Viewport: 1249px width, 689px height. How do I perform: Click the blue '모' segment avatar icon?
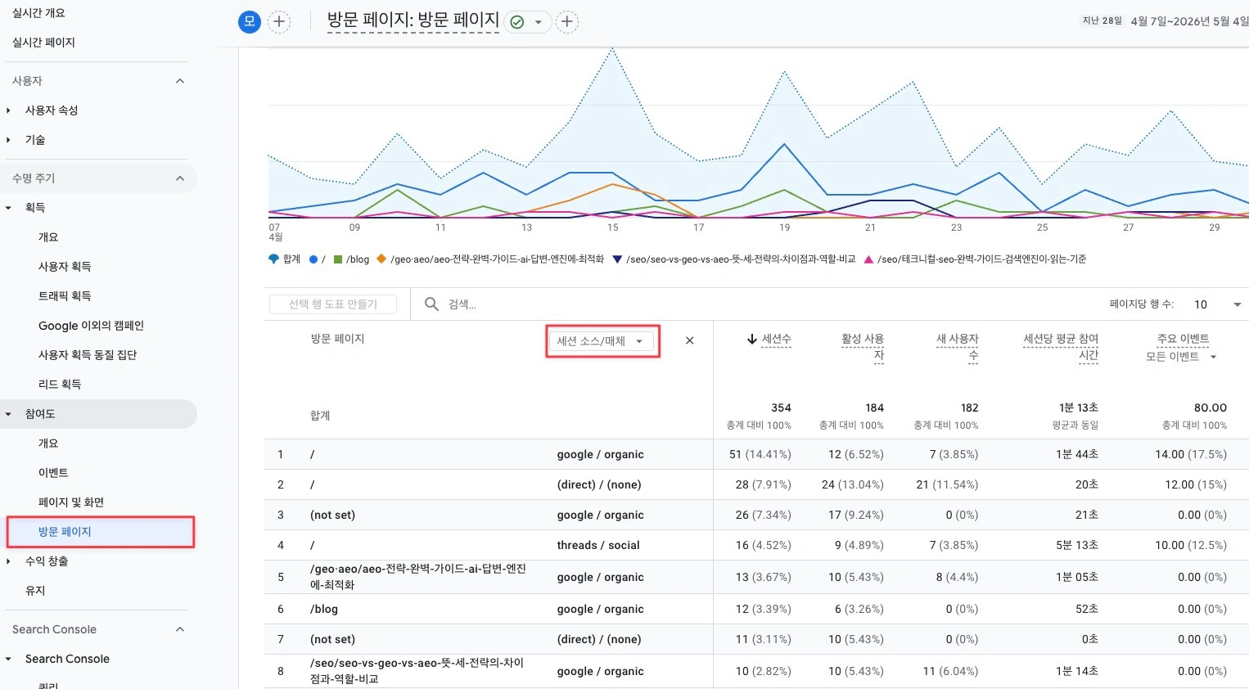pyautogui.click(x=250, y=21)
